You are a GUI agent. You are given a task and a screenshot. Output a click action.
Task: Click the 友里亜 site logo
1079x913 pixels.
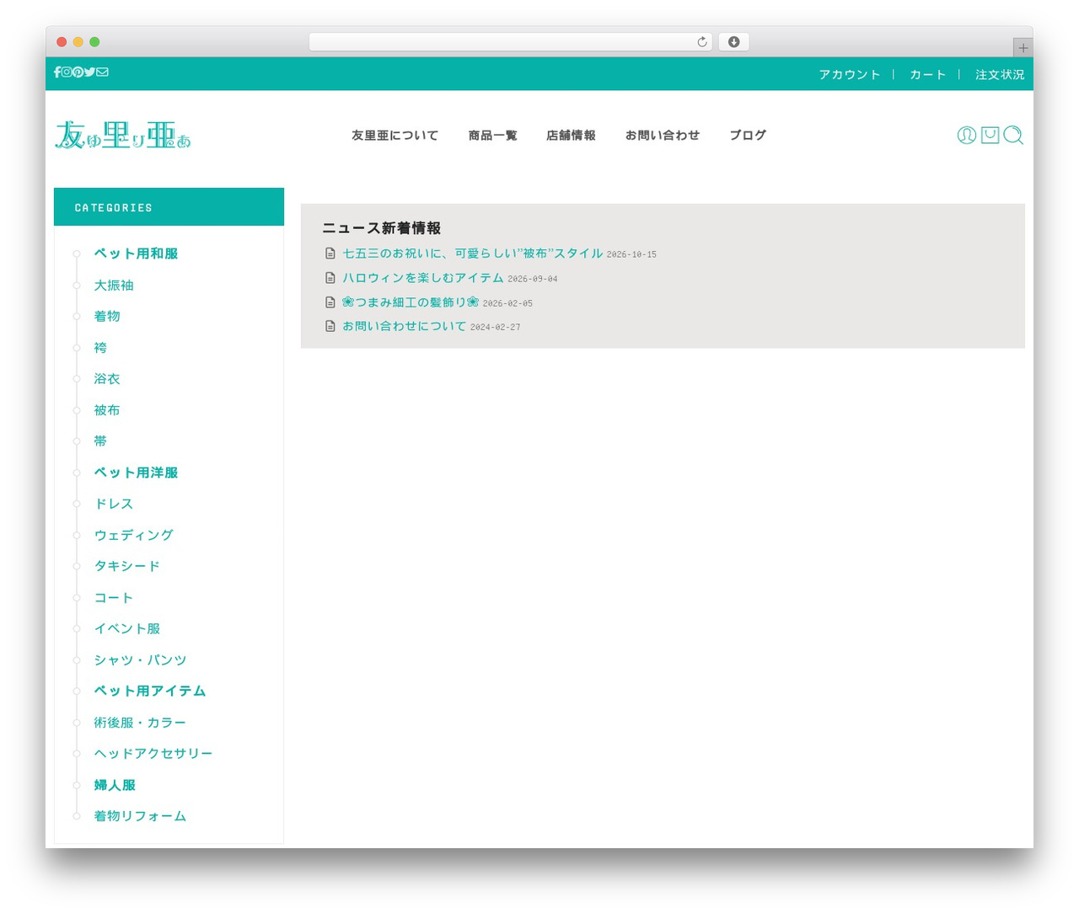coord(123,135)
